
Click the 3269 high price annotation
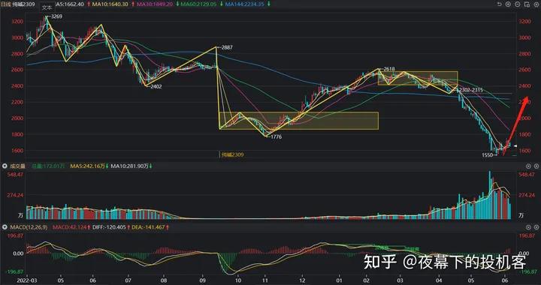56,16
